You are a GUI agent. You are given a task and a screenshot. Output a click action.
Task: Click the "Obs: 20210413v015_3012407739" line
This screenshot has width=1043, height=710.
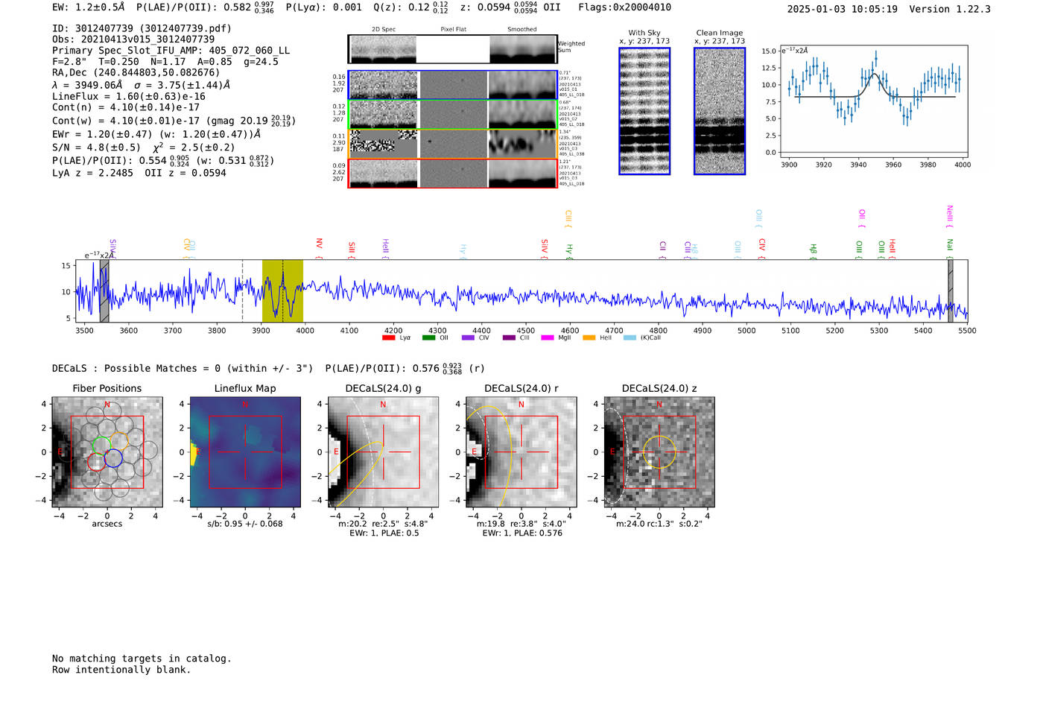point(133,39)
